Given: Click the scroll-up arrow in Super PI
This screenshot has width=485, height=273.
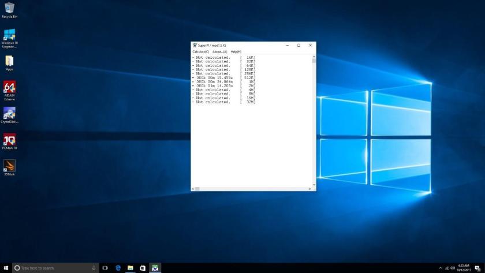Looking at the screenshot, I should coord(314,57).
